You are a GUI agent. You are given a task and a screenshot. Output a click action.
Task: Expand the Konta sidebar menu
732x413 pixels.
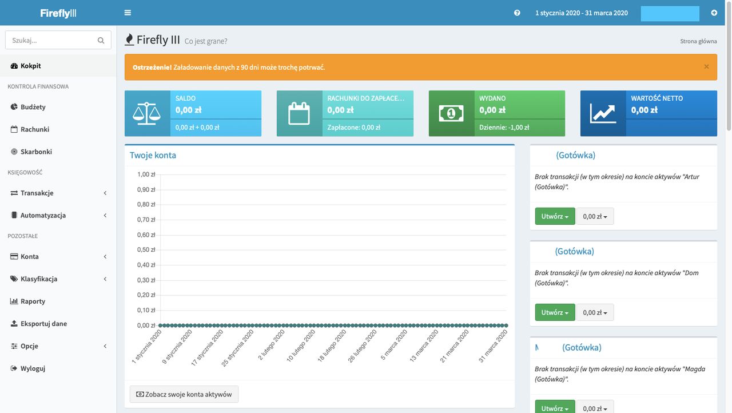[58, 256]
